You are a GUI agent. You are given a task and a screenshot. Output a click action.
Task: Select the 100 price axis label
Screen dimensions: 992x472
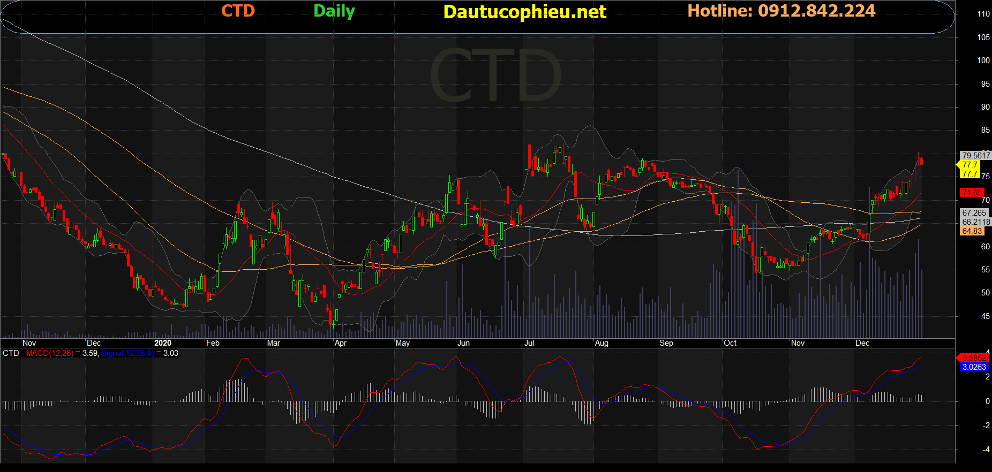[x=983, y=60]
